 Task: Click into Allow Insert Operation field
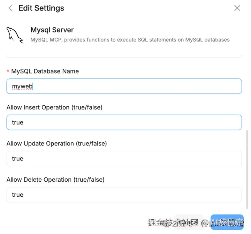[124, 122]
